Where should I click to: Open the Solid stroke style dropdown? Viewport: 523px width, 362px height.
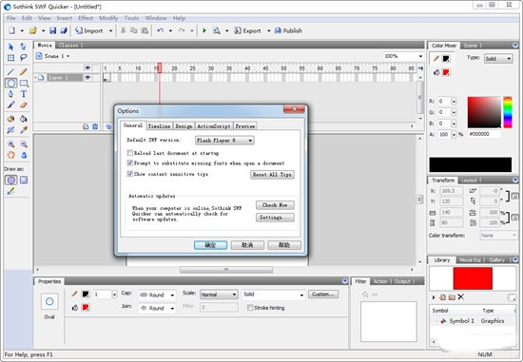[274, 295]
